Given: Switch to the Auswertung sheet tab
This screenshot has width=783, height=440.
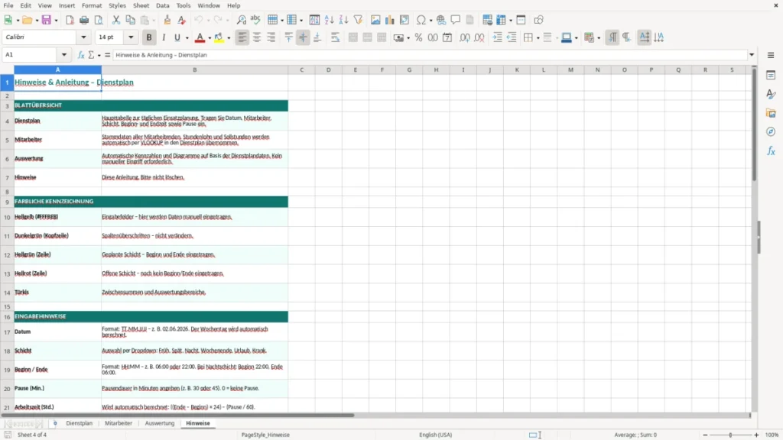Looking at the screenshot, I should tap(160, 423).
